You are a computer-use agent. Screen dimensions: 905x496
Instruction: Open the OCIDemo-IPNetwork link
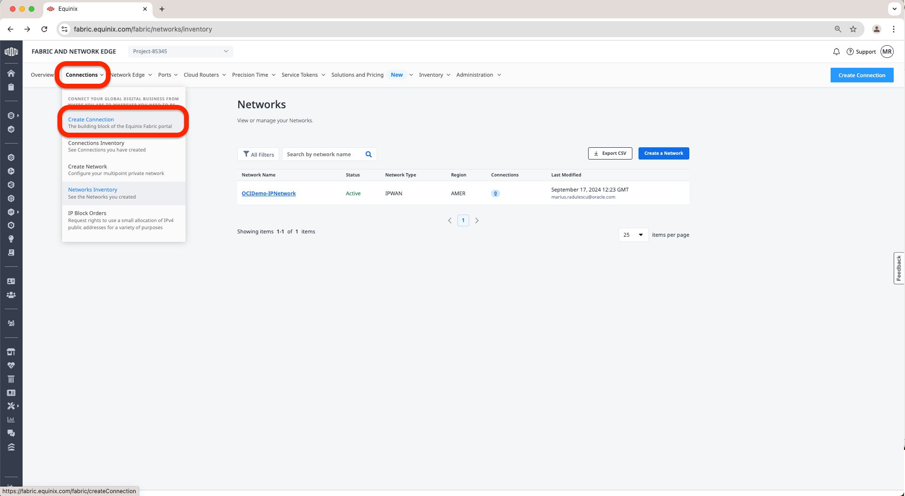[x=268, y=193]
